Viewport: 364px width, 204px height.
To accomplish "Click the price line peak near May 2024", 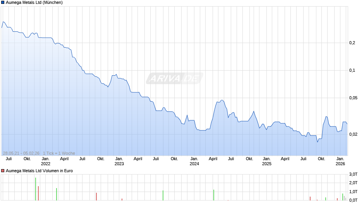I will 222,100.
